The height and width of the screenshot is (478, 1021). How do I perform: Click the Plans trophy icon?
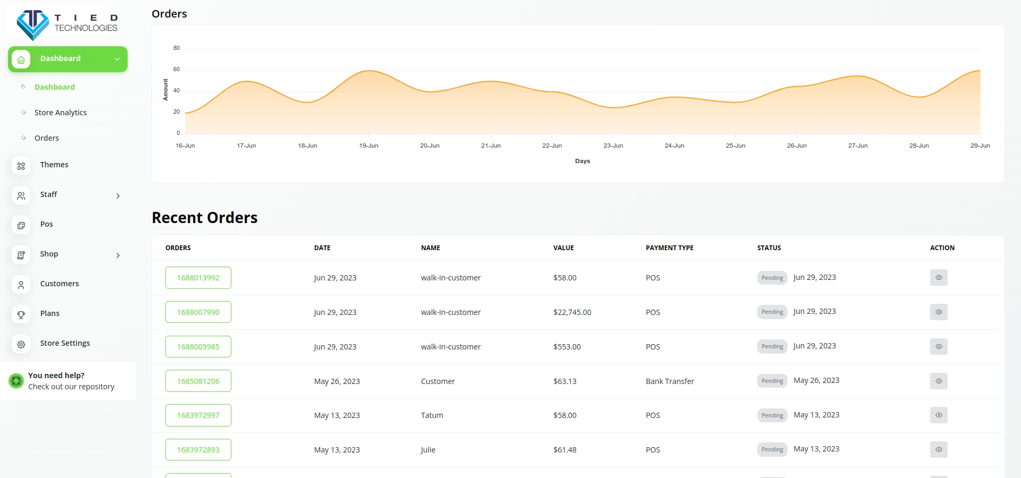[x=21, y=314]
